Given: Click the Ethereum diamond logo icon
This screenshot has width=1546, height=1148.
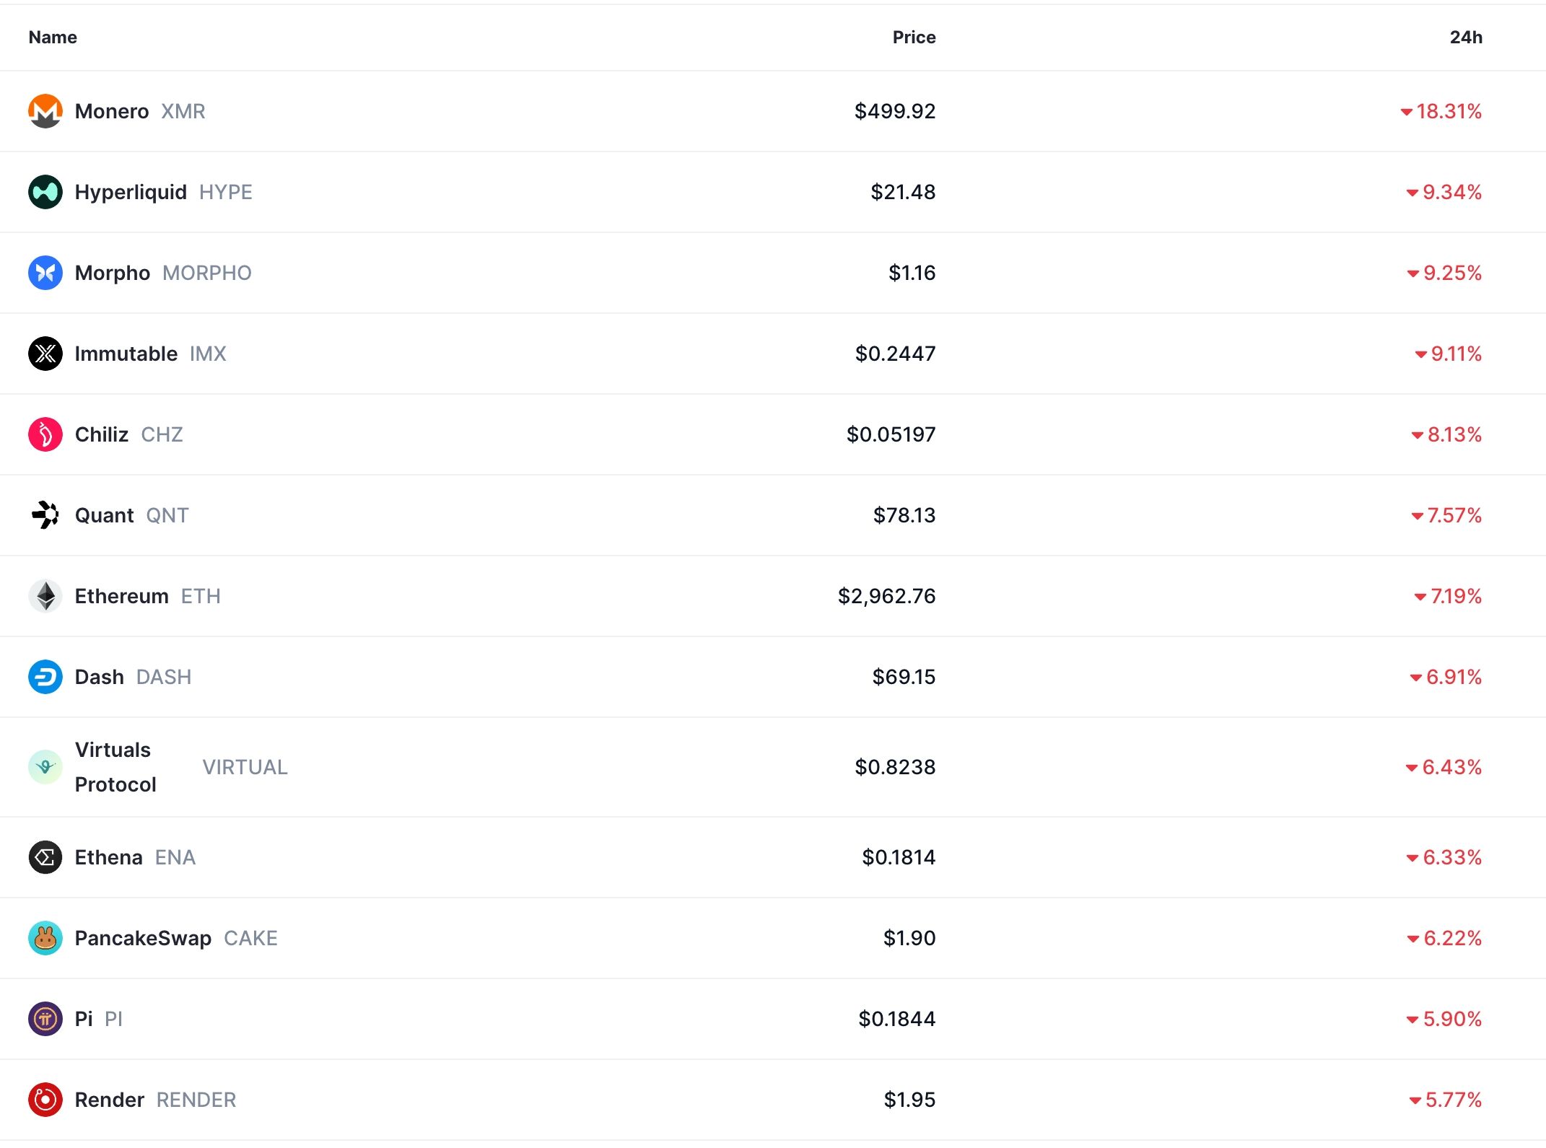Looking at the screenshot, I should coord(45,596).
